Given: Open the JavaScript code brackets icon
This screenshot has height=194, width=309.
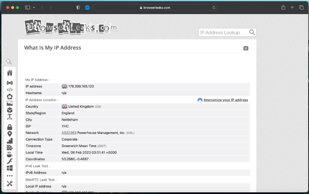Looking at the screenshot, I should [10, 90].
